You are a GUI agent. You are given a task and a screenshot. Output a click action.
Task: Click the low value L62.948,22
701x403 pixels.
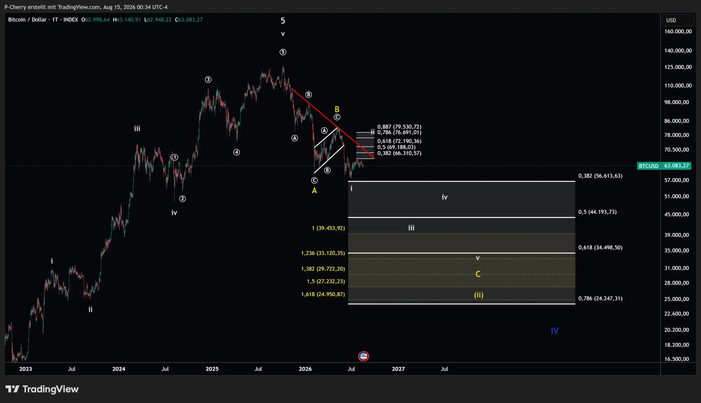[158, 20]
